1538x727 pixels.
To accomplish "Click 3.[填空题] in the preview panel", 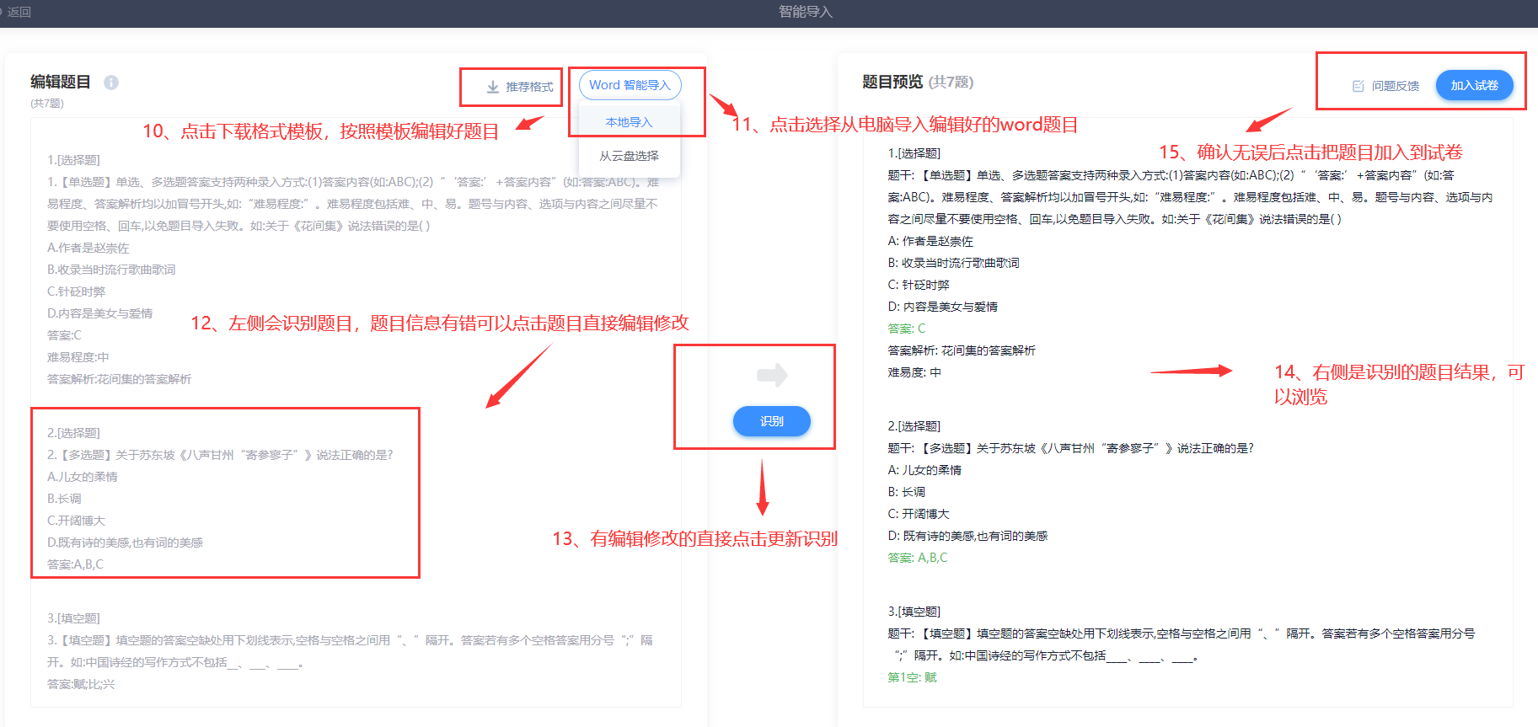I will [914, 612].
